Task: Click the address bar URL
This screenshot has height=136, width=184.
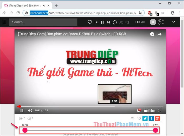Action: 83,13
